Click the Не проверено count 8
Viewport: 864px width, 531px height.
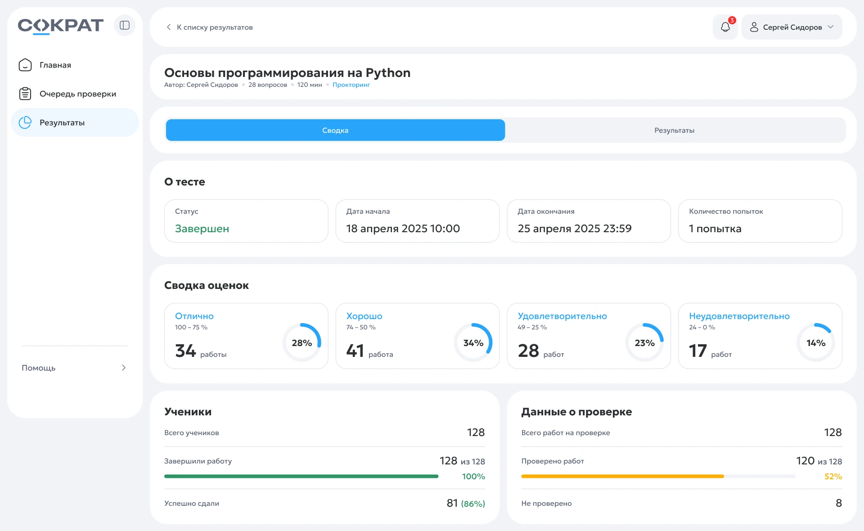838,503
